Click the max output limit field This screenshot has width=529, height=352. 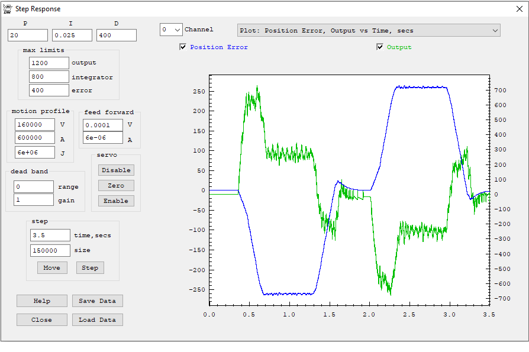click(x=49, y=63)
